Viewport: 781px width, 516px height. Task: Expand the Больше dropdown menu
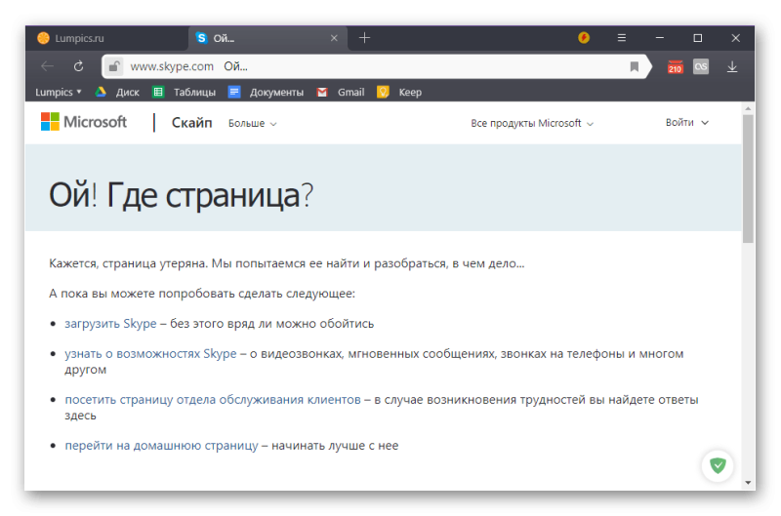click(253, 124)
